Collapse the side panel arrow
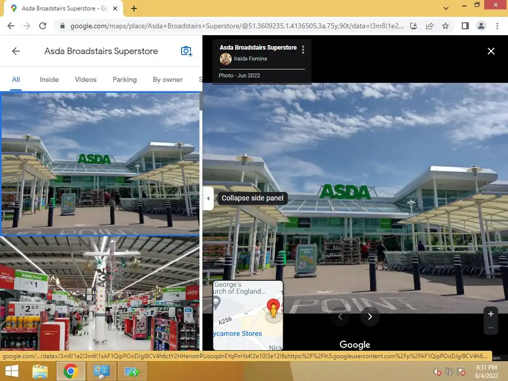This screenshot has height=381, width=508. pos(208,198)
